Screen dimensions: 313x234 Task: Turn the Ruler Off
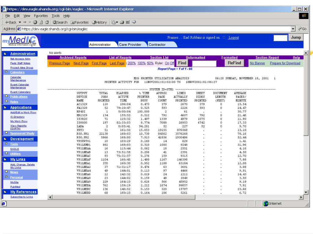(172, 63)
